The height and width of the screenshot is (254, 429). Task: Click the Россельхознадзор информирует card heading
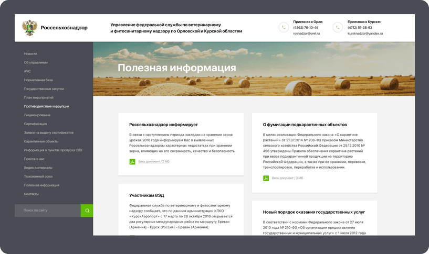tap(163, 125)
